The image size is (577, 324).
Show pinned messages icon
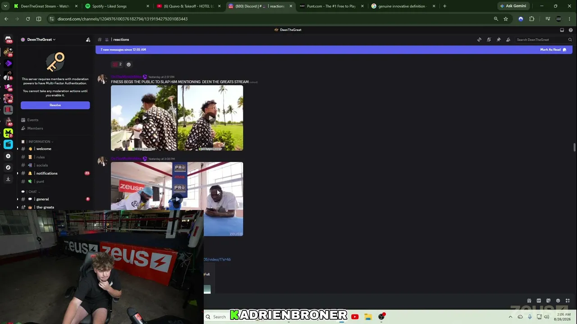coord(499,40)
